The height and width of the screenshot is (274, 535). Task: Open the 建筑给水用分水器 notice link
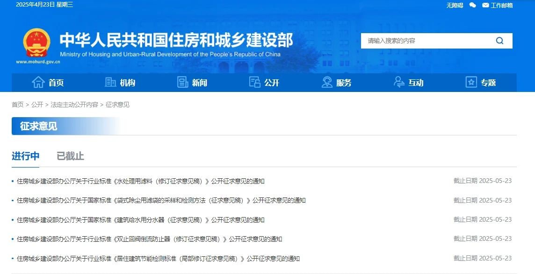140,220
